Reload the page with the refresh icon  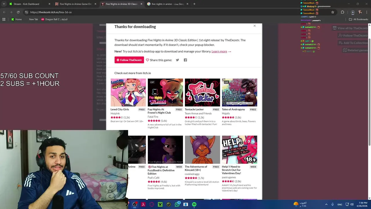pyautogui.click(x=18, y=12)
